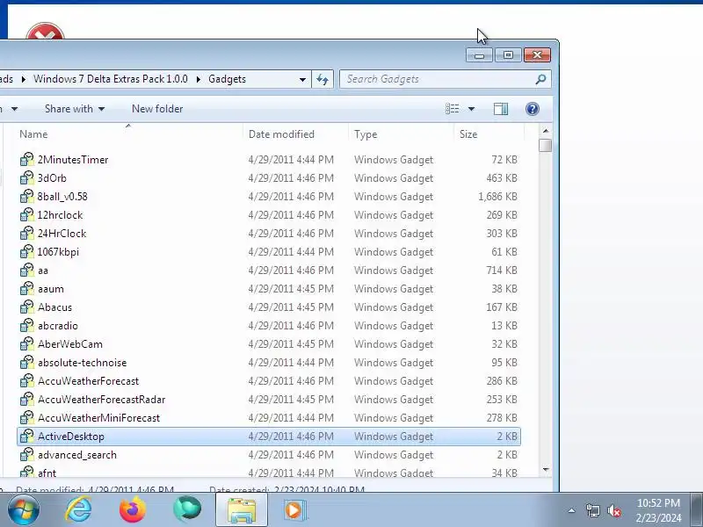Click the file list vertical scrollbar thumb
Image resolution: width=703 pixels, height=527 pixels.
[546, 146]
